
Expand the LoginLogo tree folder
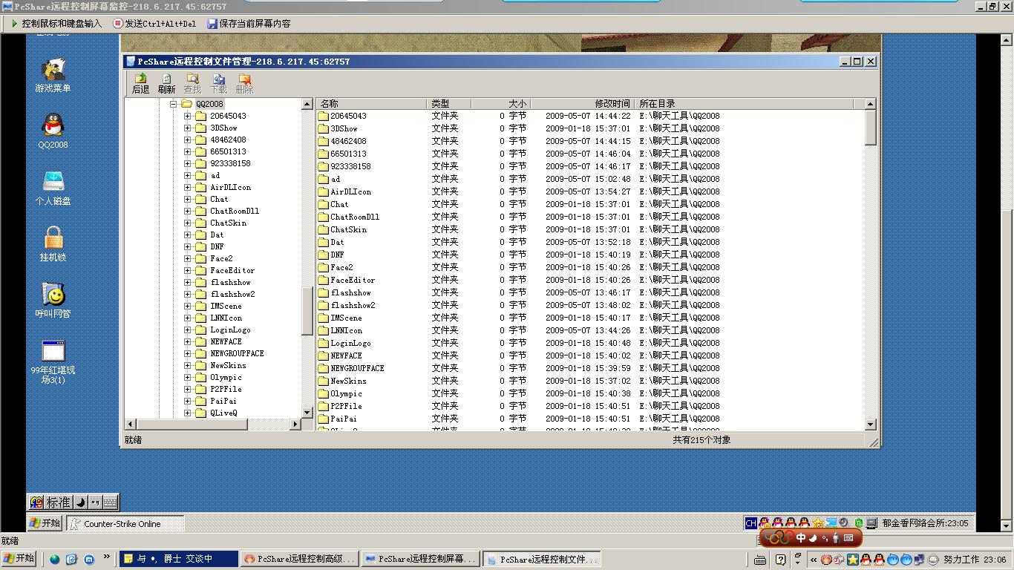pos(188,330)
